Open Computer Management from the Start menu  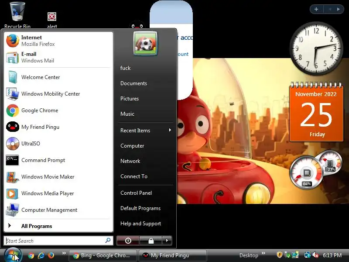coord(58,210)
